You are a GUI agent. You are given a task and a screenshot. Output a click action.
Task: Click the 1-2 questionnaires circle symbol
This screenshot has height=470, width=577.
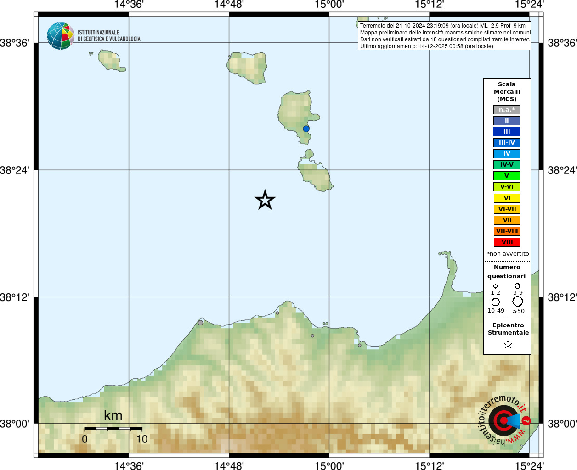click(495, 286)
